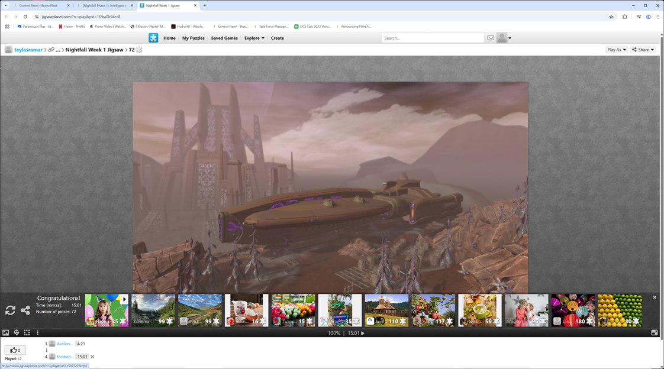Open the lemons and limes 80-piece puzzle
Image resolution: width=664 pixels, height=369 pixels.
click(620, 310)
